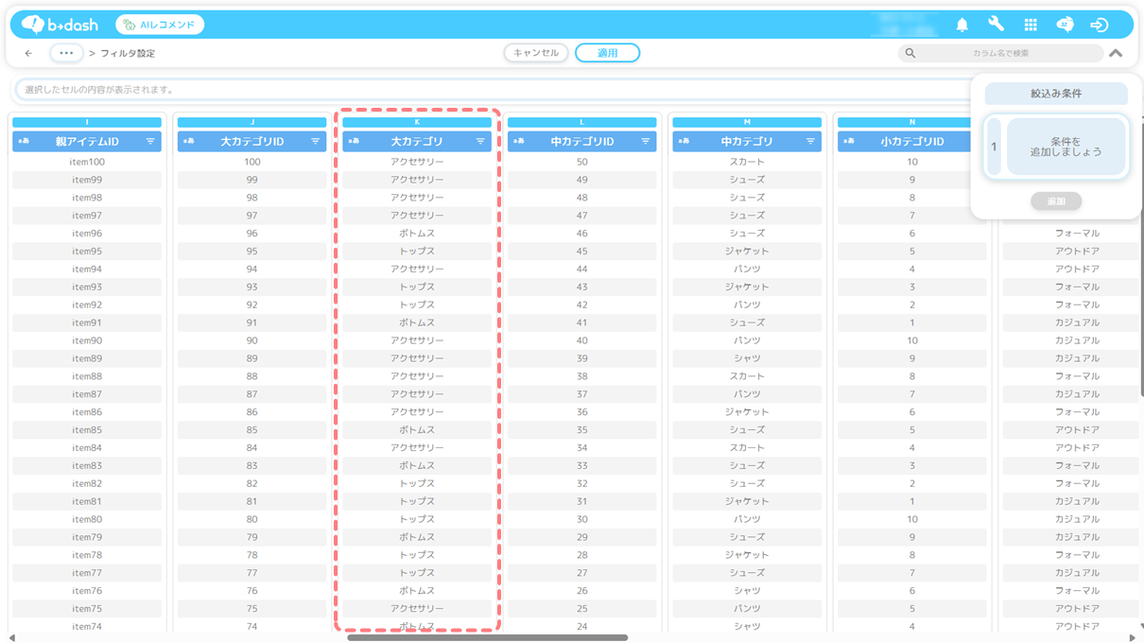
Task: Expand the breadcrumb ellipsis menu
Action: click(x=66, y=54)
